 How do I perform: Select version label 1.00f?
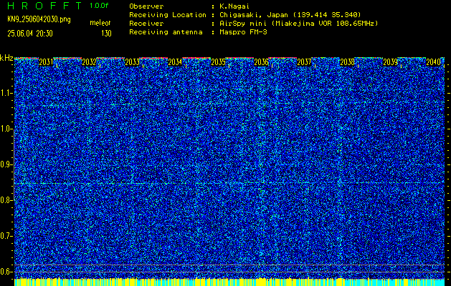pos(99,6)
